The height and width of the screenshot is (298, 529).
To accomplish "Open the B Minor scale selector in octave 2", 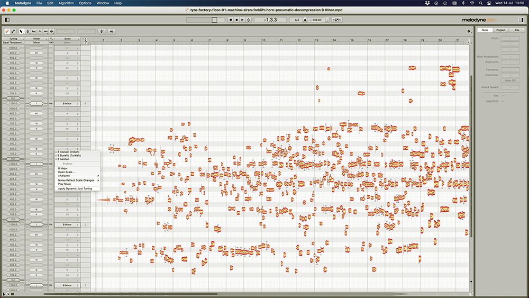I will tap(68, 224).
